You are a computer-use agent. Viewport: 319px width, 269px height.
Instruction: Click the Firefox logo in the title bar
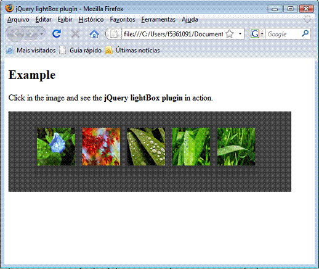[x=9, y=8]
